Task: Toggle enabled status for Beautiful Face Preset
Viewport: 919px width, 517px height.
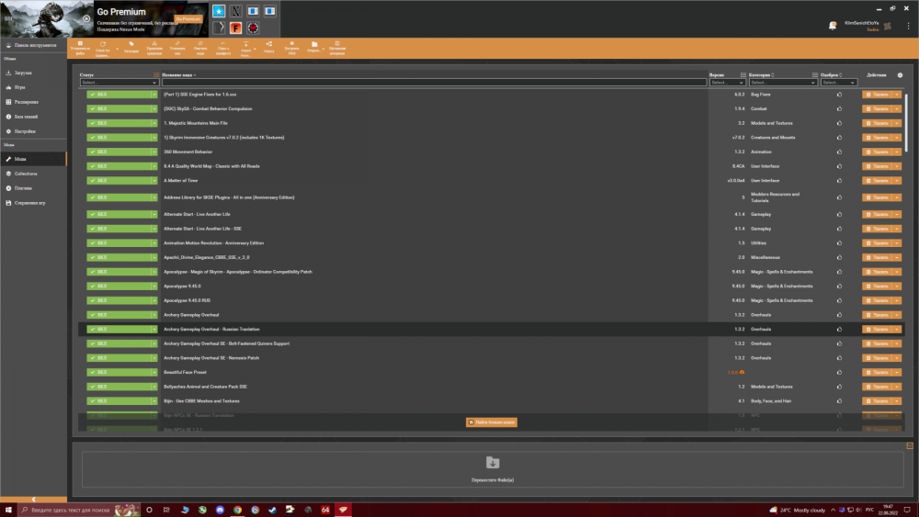Action: 119,373
